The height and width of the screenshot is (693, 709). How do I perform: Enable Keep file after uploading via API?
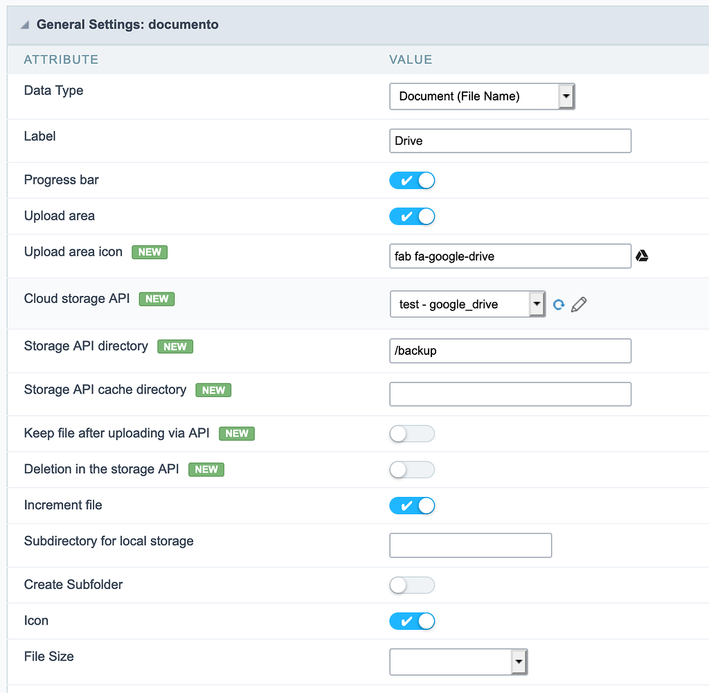tap(412, 434)
